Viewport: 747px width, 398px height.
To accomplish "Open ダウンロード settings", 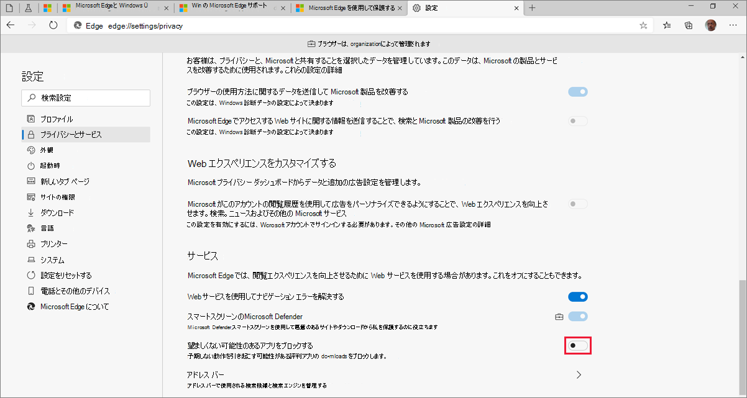I will (x=86, y=212).
